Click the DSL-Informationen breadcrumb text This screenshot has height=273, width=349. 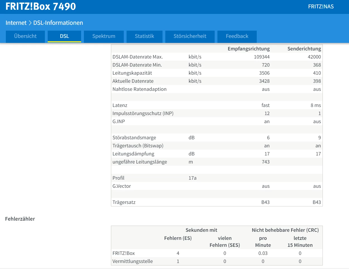58,23
